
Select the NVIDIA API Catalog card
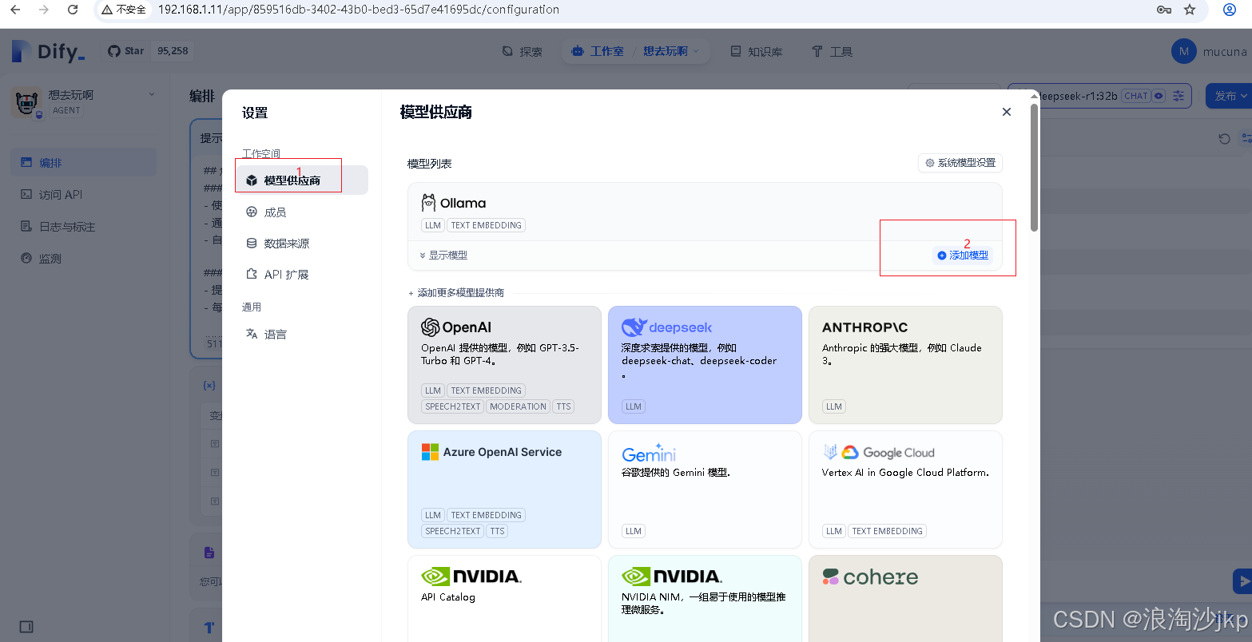coord(504,599)
